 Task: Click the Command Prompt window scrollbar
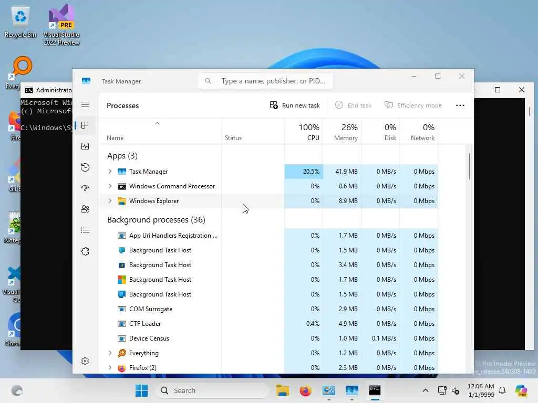click(530, 111)
